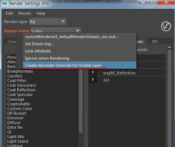Click the available elements list scrollbar
The image size is (175, 147).
coord(81,101)
